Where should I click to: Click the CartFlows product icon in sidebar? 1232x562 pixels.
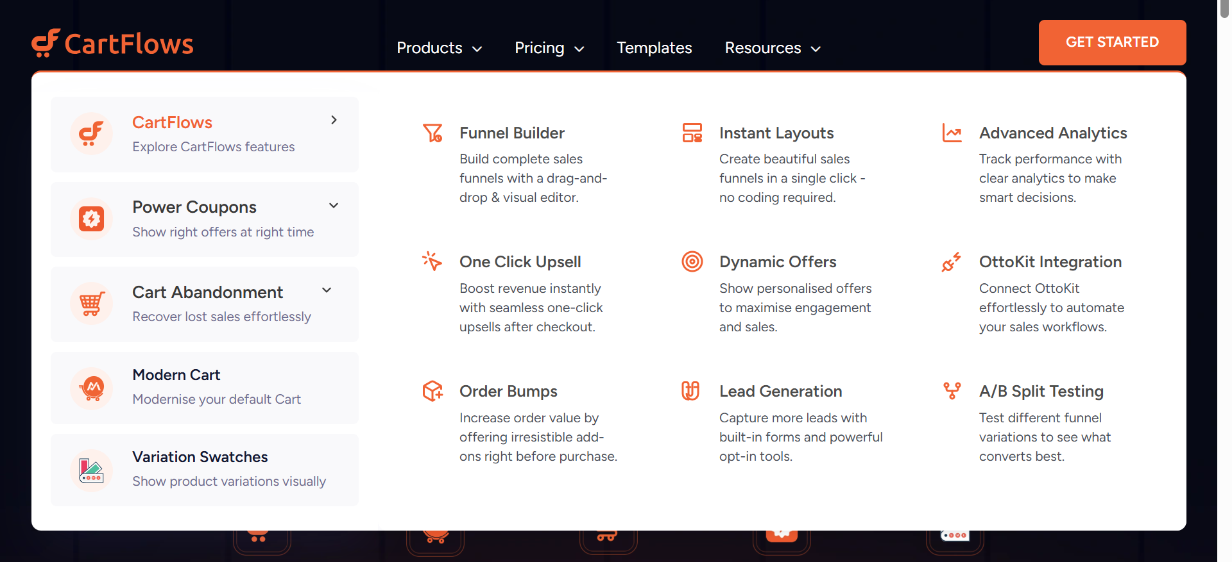91,133
